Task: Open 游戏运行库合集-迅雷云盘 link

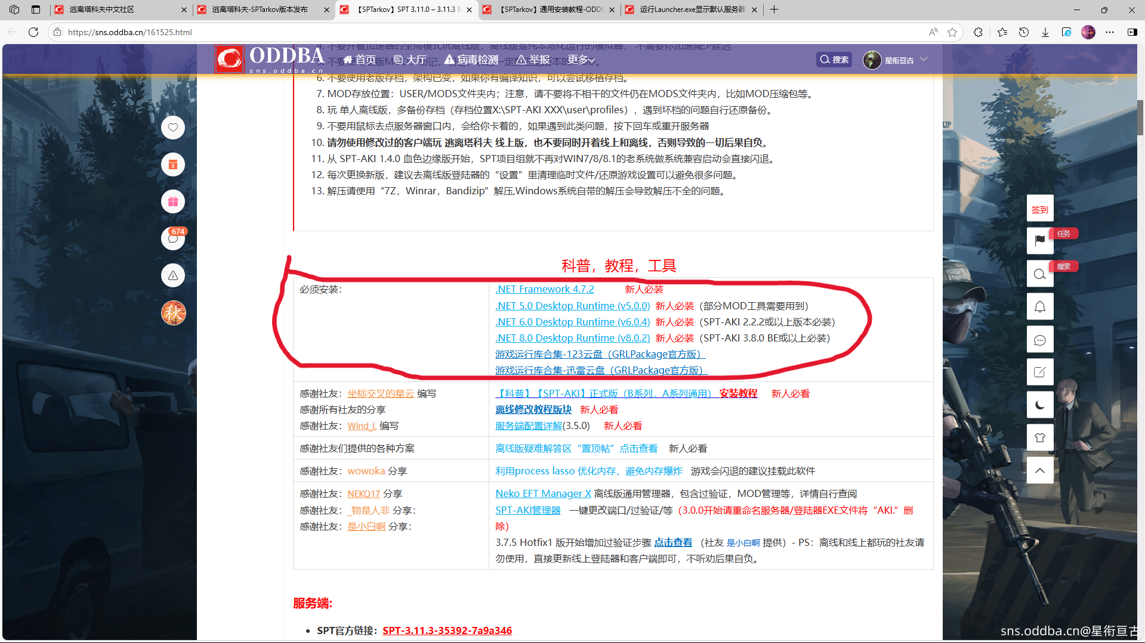Action: tap(601, 370)
